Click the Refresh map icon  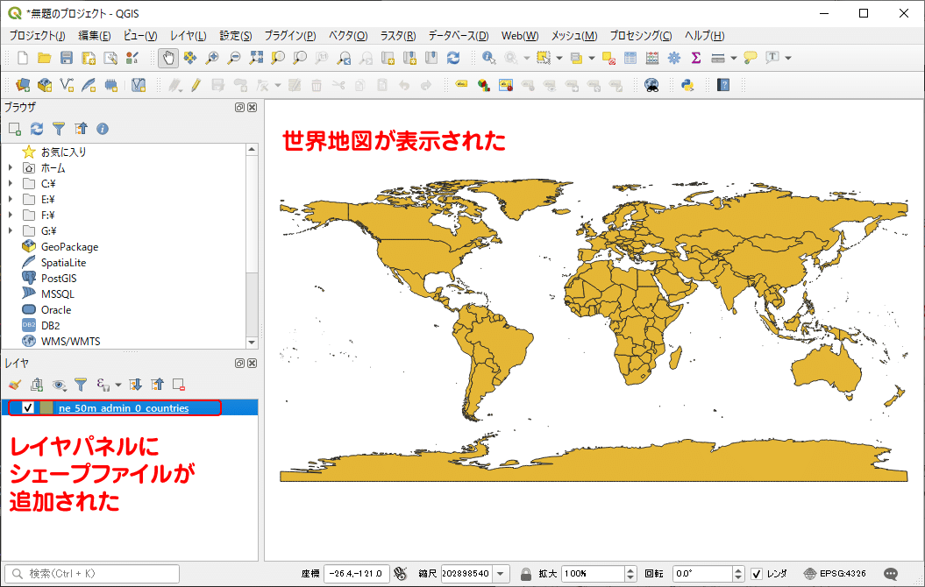[453, 58]
